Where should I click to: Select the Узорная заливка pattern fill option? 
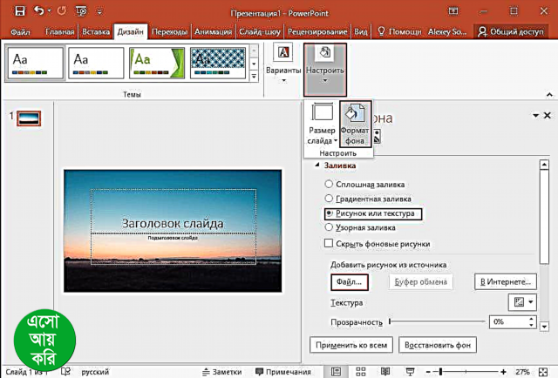pos(328,227)
